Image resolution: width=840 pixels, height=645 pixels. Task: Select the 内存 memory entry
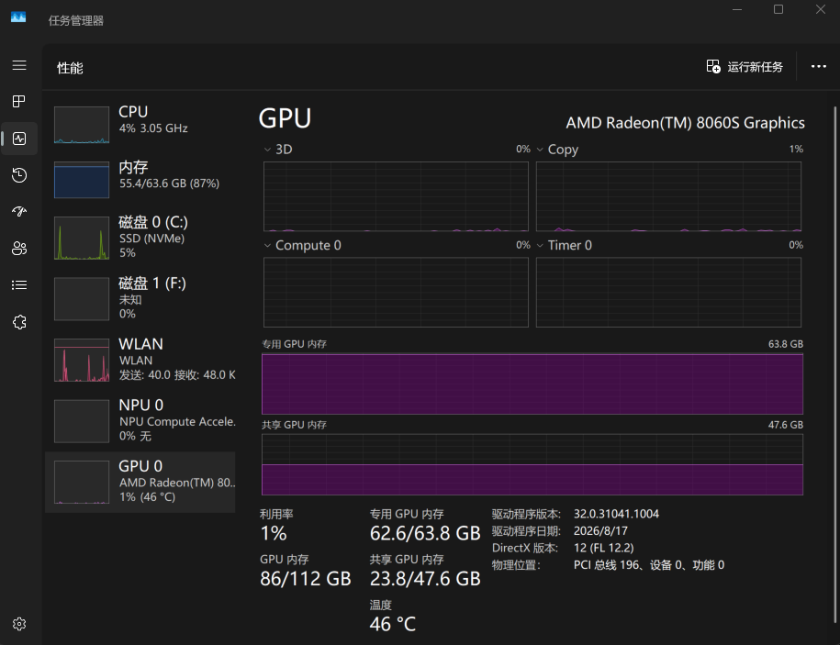[140, 179]
